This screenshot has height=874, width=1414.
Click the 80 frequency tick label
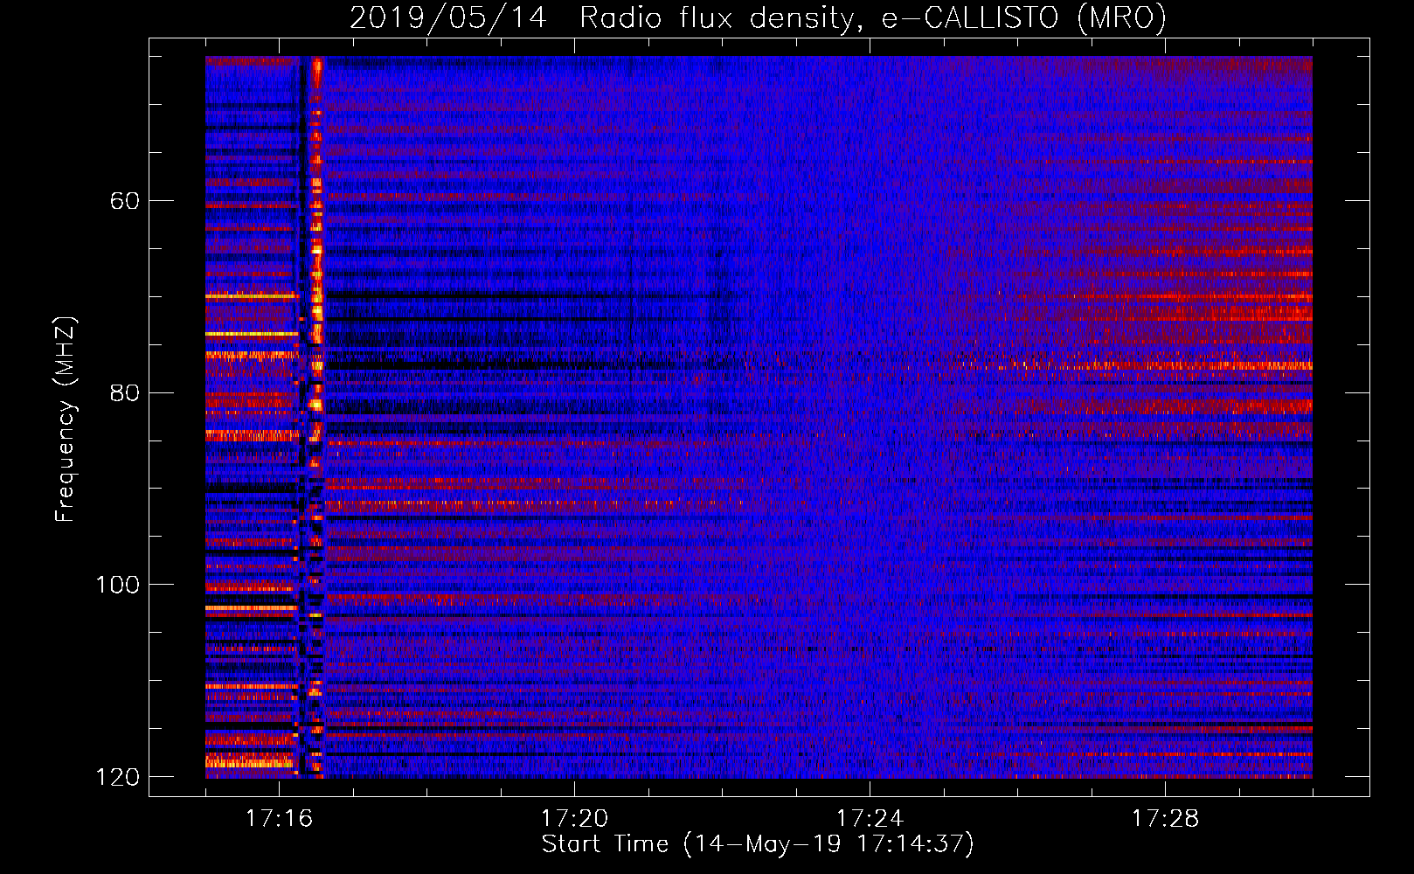[x=124, y=392]
